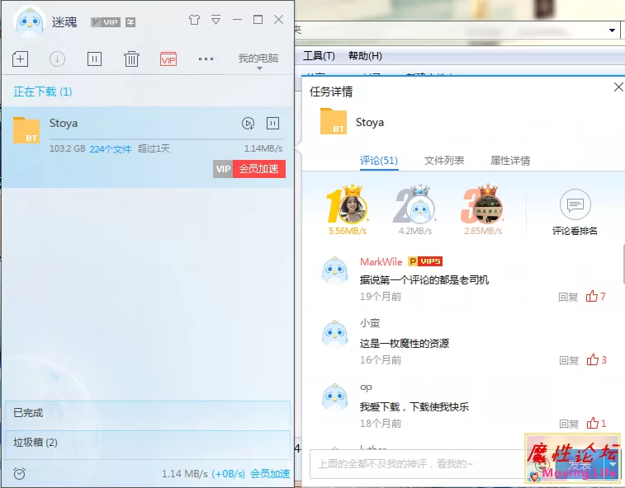Click the MarkWile username
This screenshot has height=488, width=625.
click(x=381, y=261)
